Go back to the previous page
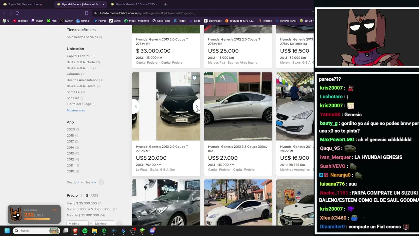Viewport: 419px width, 236px height. (4, 13)
